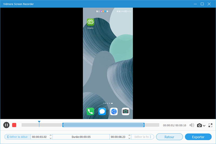Click the red stop button
The image size is (216, 144).
[x=14, y=125]
